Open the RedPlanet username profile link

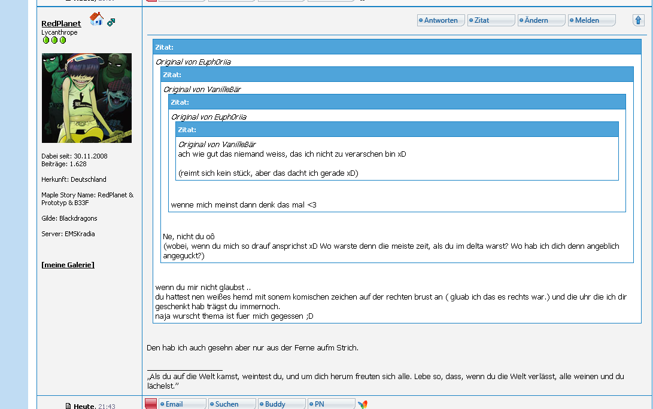tap(61, 23)
